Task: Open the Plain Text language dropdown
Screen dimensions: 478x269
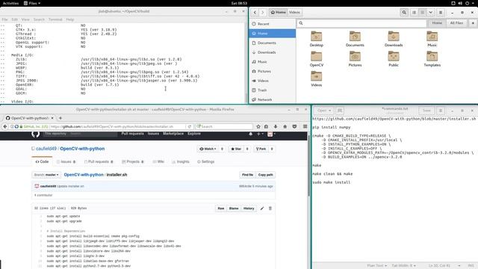Action: pos(377,266)
